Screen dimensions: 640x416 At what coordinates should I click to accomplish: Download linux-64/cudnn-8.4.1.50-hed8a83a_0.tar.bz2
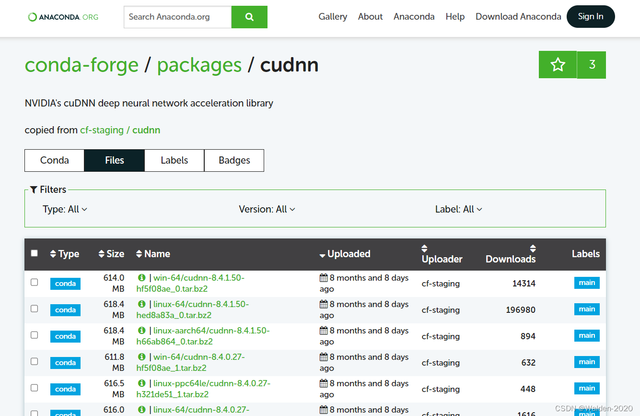(193, 310)
